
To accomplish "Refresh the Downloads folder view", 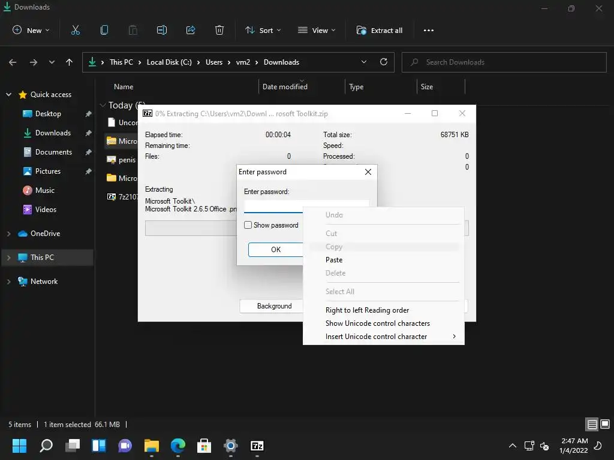I will pyautogui.click(x=384, y=62).
